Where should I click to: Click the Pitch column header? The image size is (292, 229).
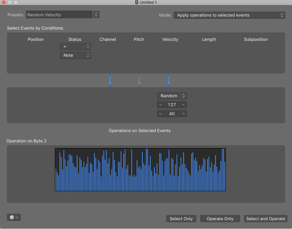click(139, 39)
